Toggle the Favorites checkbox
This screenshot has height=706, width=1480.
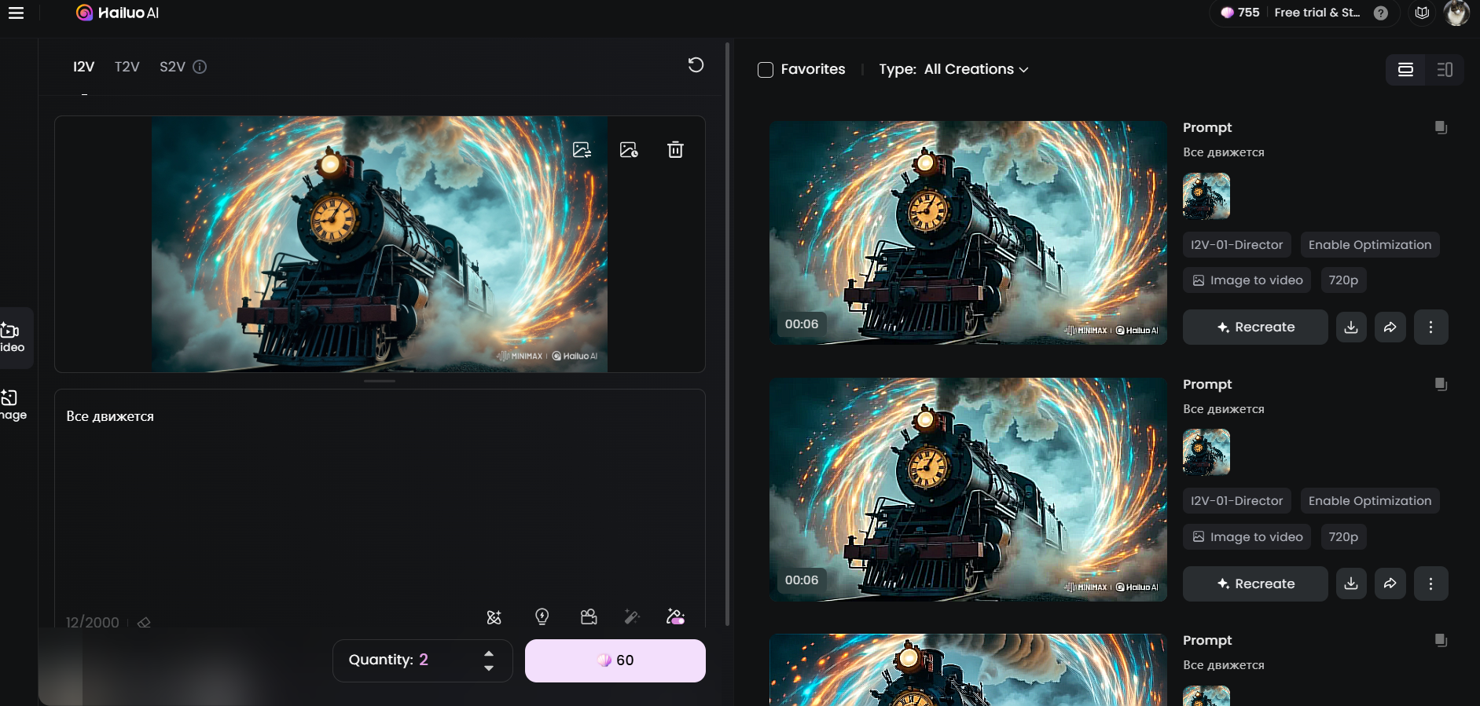(766, 70)
